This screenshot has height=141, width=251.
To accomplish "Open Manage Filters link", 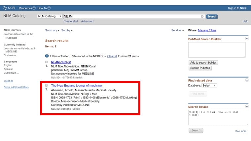I will [207, 30].
